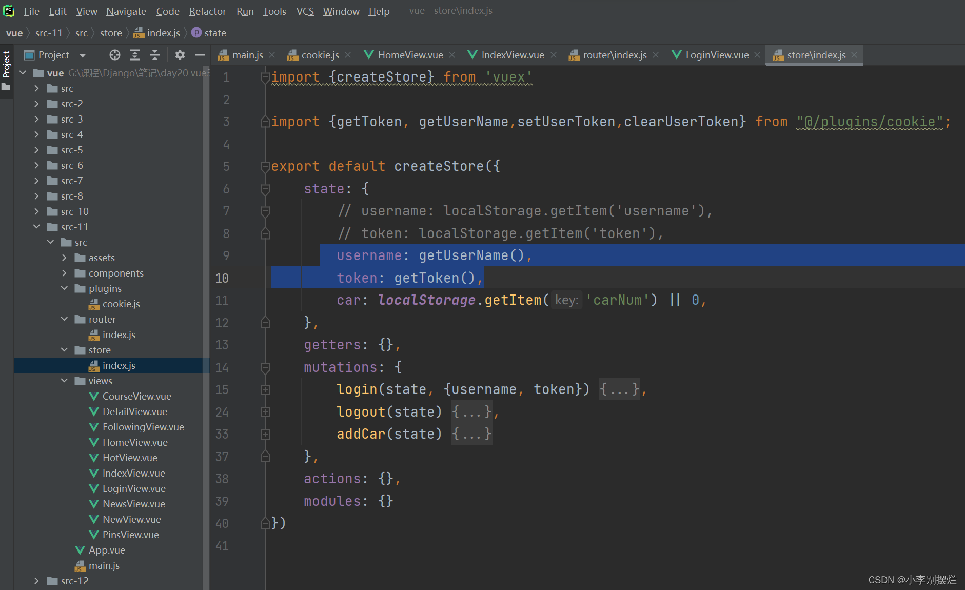
Task: Click the locate/select opened file target icon
Action: click(114, 55)
